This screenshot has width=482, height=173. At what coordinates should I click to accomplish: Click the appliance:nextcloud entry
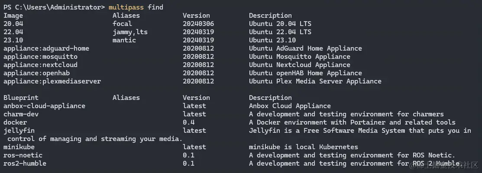point(40,65)
